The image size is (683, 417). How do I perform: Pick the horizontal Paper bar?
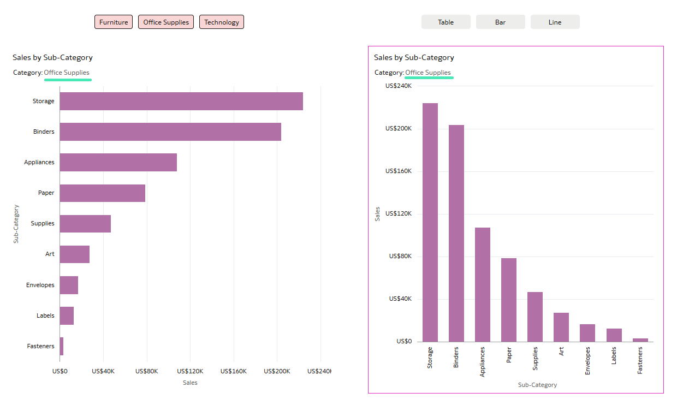102,193
